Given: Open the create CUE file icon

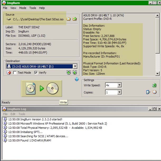Looking at the screenshot, I should pos(75,19).
